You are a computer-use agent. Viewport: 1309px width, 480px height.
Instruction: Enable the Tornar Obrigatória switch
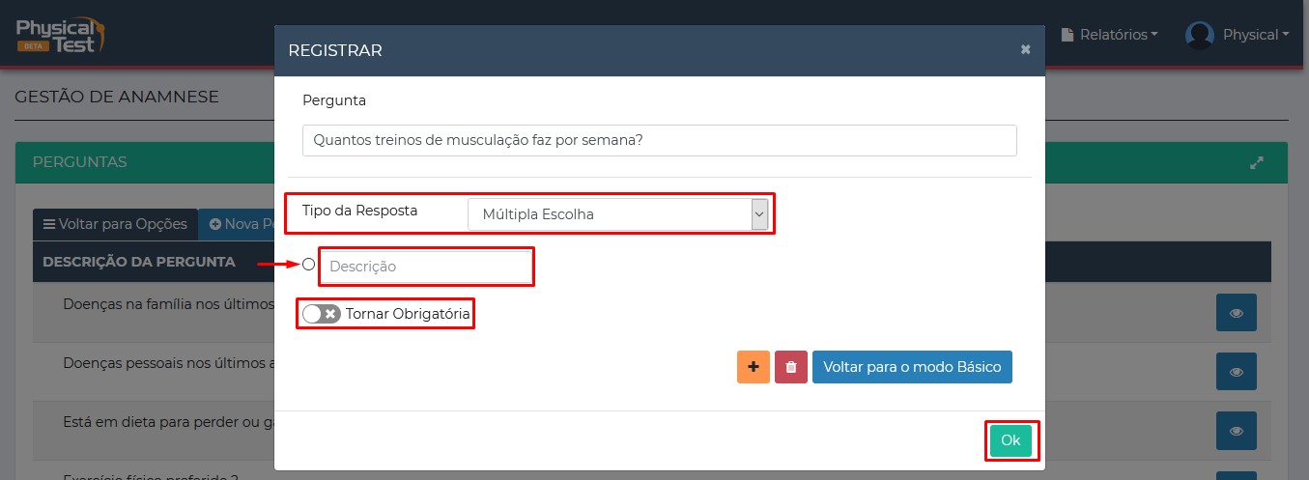click(322, 314)
